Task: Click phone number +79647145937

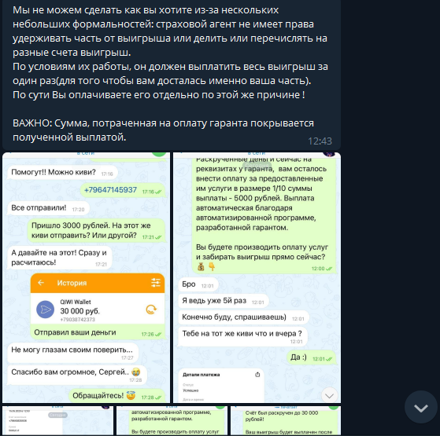Action: [x=110, y=190]
